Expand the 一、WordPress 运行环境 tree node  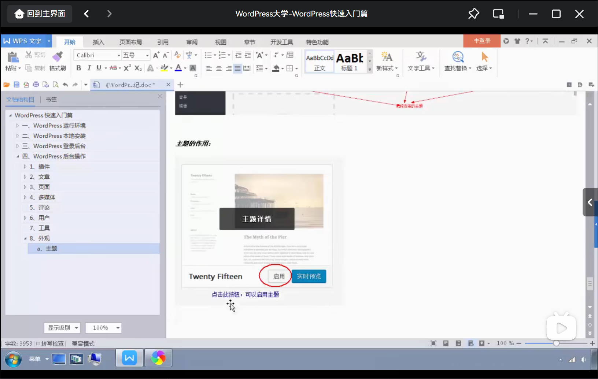17,126
